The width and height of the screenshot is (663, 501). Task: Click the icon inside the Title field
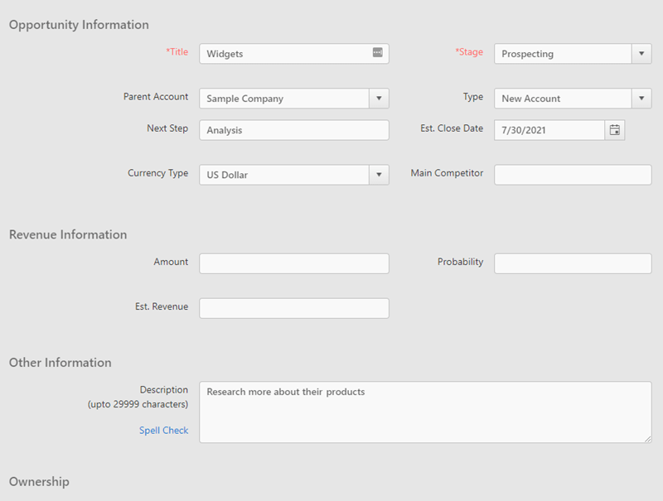coord(378,52)
